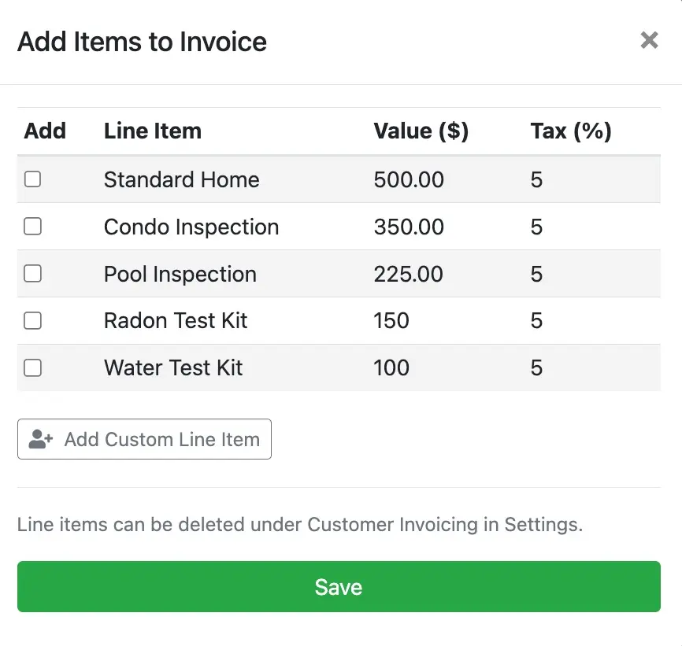The width and height of the screenshot is (682, 646).
Task: Save the invoice items
Action: 339,586
